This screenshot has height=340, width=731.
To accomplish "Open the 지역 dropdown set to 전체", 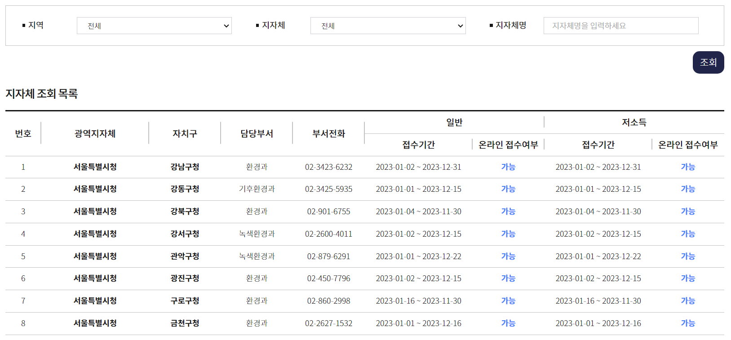I will point(154,26).
